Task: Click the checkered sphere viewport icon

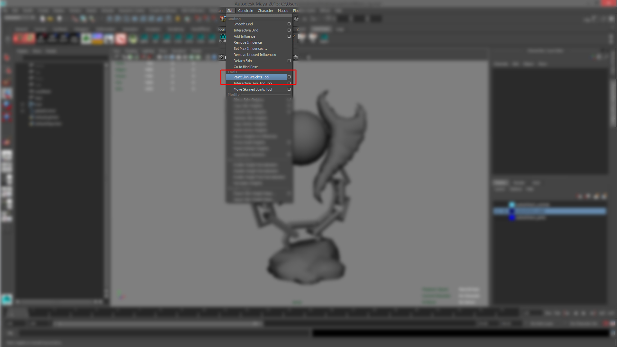Action: click(x=221, y=58)
